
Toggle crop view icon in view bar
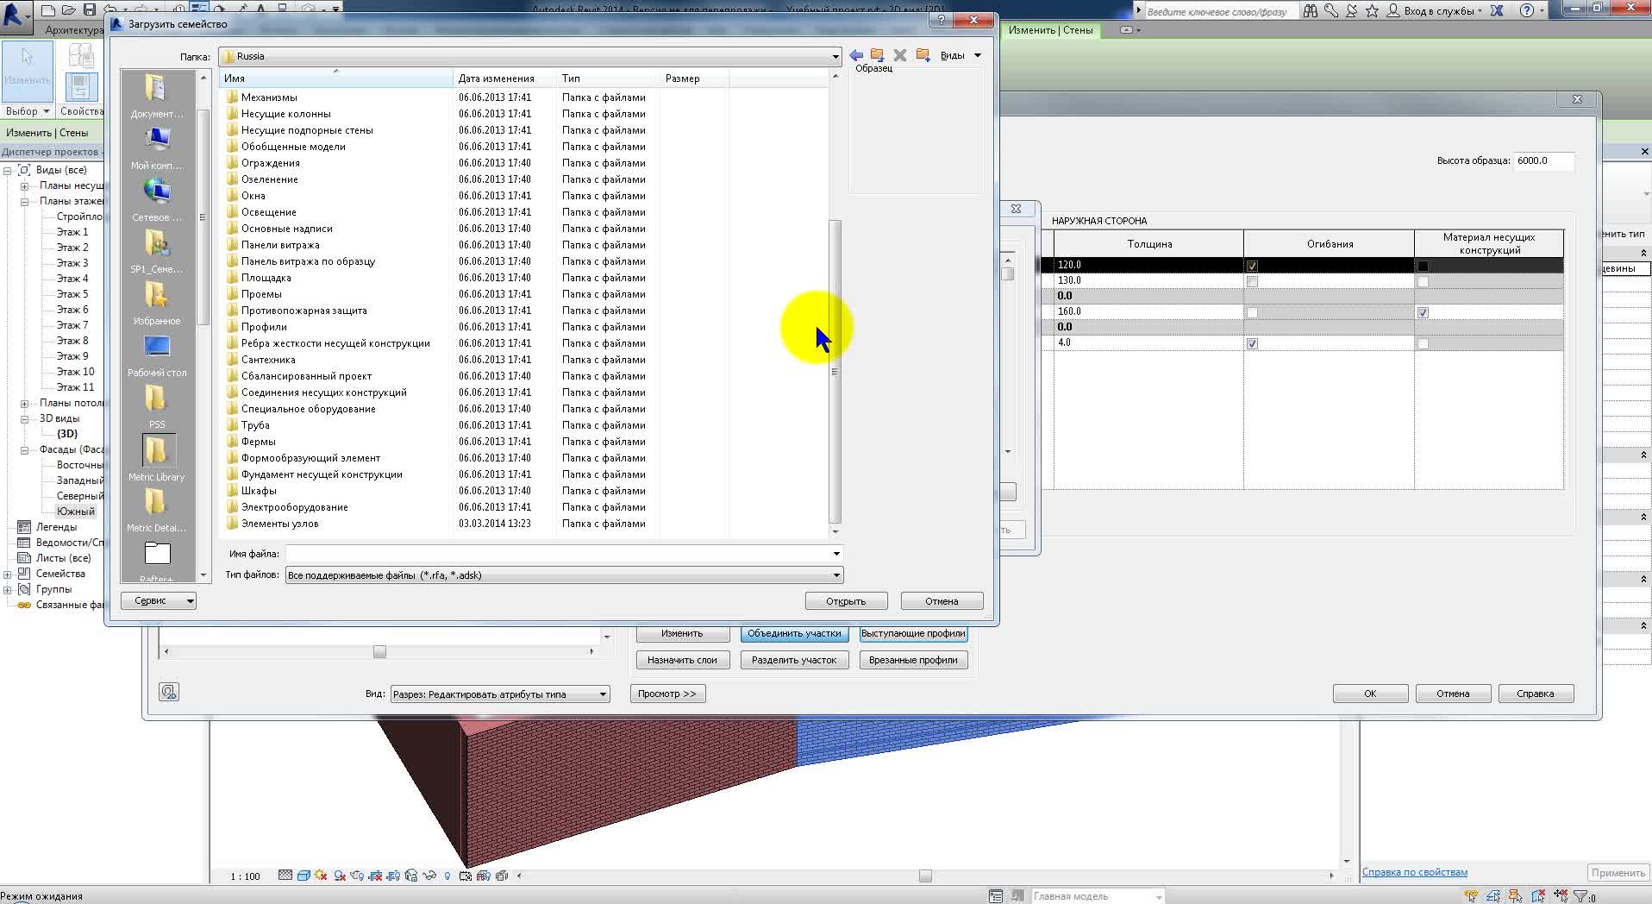375,876
